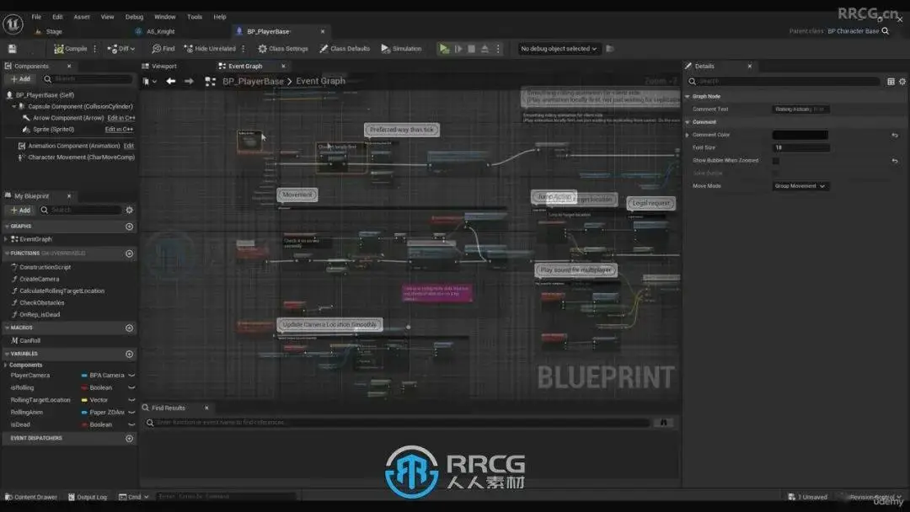Toggle the RollingTargetLocation variable visibility eye

pyautogui.click(x=131, y=399)
